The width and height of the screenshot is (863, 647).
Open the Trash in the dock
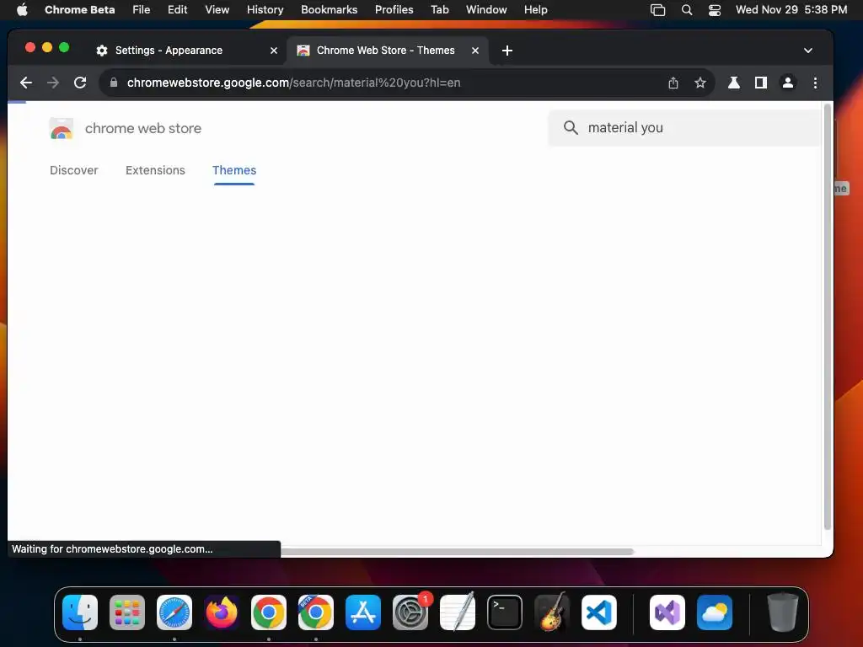(783, 612)
